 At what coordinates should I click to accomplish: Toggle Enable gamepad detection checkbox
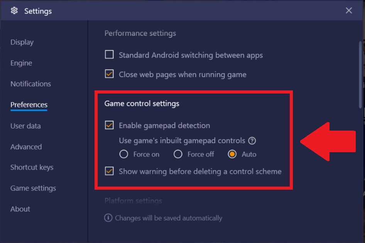(109, 125)
